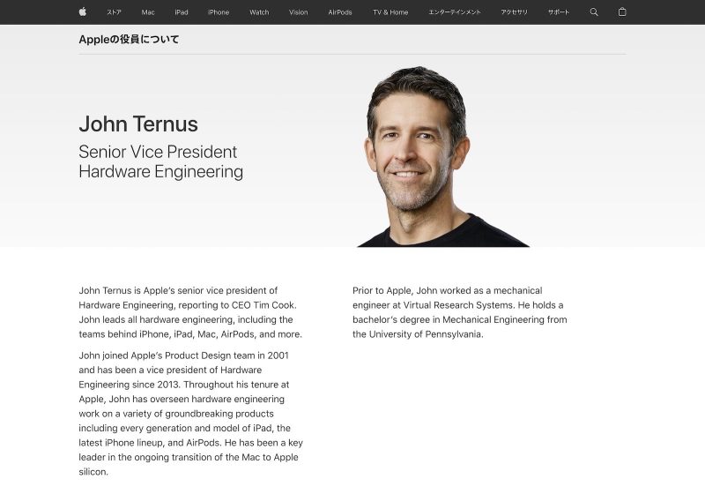Click the paragraph starting 'Prior to Apple, John'
705x494 pixels.
point(460,312)
